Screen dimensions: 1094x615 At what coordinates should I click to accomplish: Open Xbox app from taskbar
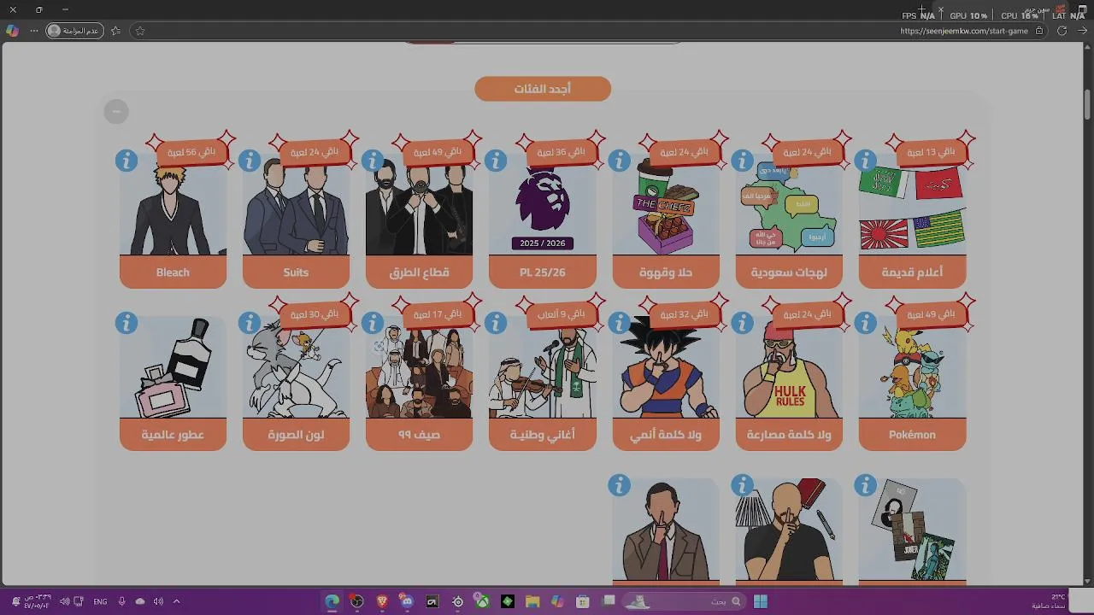coord(483,601)
